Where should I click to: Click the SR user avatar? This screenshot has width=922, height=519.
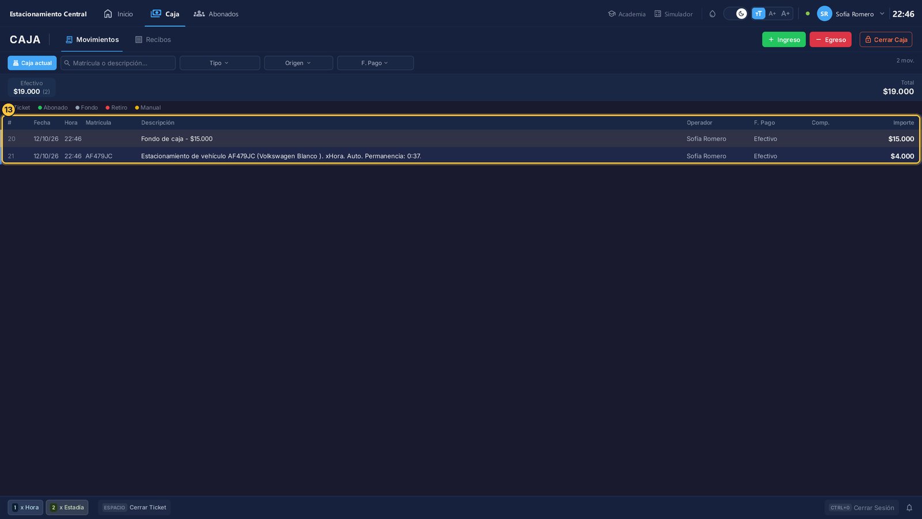pyautogui.click(x=824, y=14)
